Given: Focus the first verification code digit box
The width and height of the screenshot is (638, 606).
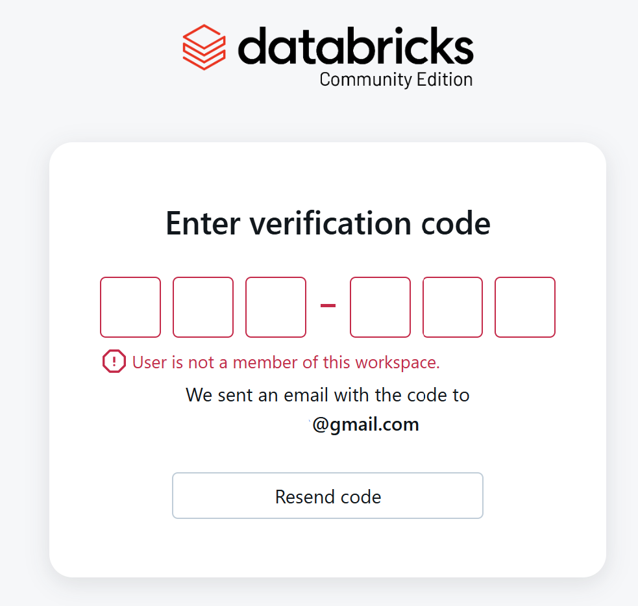Looking at the screenshot, I should point(130,307).
